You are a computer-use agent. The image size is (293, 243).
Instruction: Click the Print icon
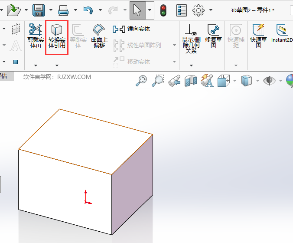click(63, 10)
